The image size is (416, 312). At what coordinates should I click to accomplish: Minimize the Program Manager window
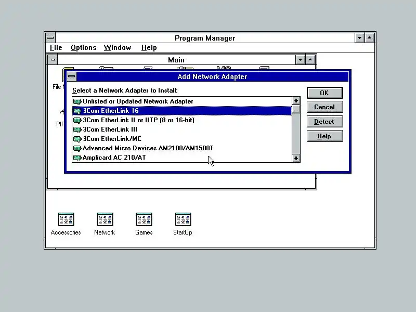[x=359, y=38]
